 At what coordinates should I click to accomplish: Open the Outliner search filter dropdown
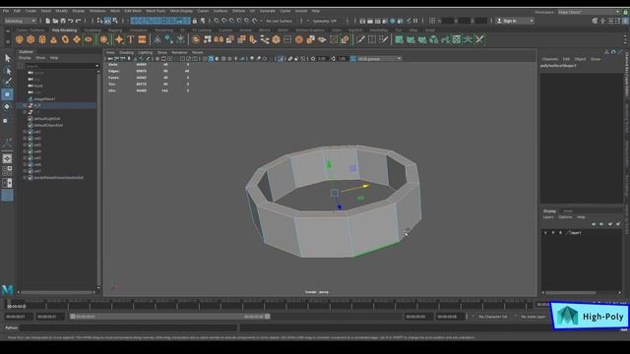pos(96,66)
